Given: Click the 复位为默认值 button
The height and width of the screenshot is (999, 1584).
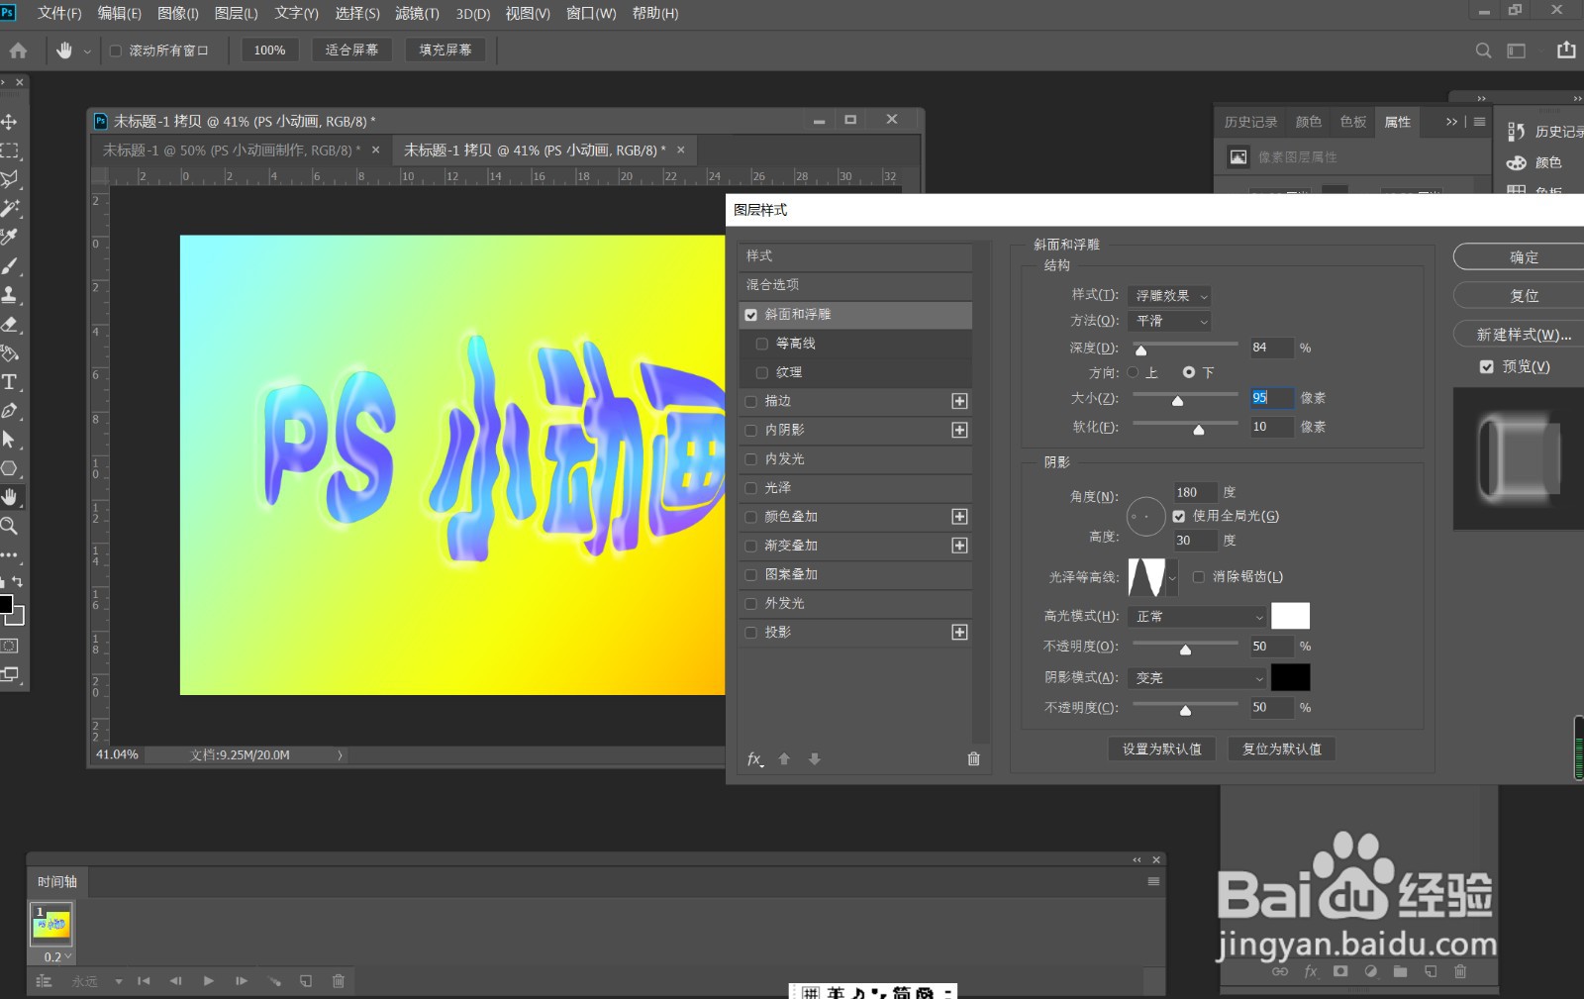Looking at the screenshot, I should point(1281,749).
